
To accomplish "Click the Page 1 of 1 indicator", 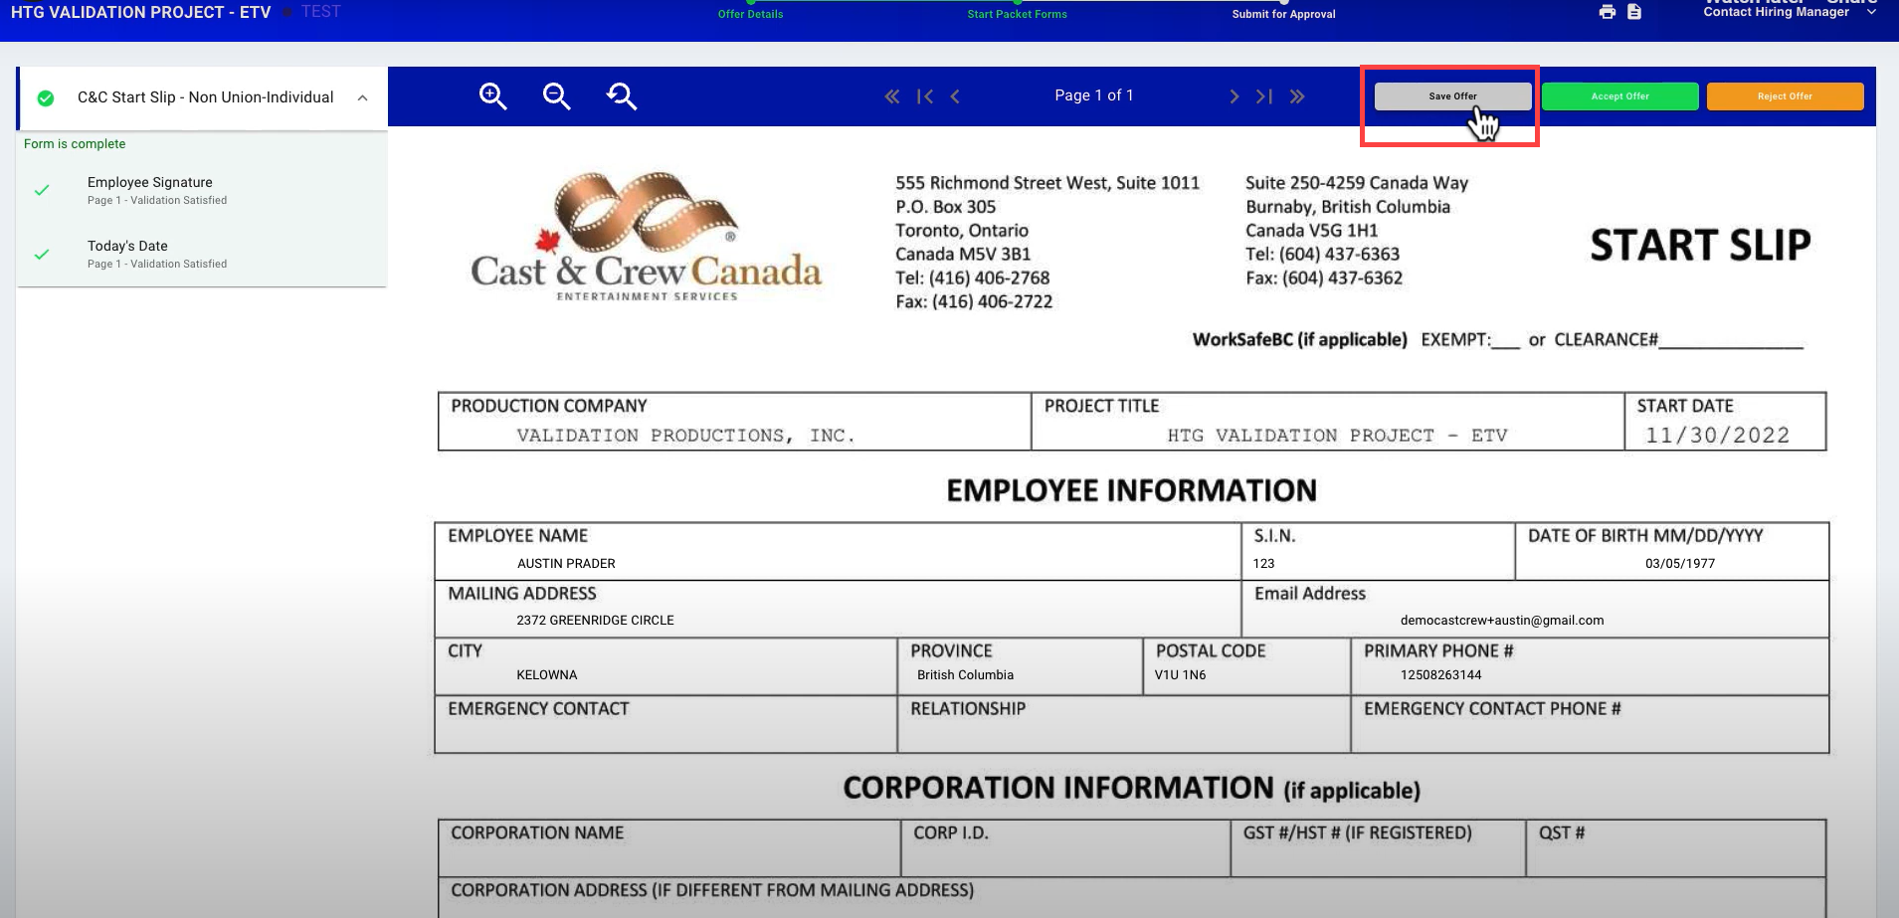I will [x=1094, y=95].
